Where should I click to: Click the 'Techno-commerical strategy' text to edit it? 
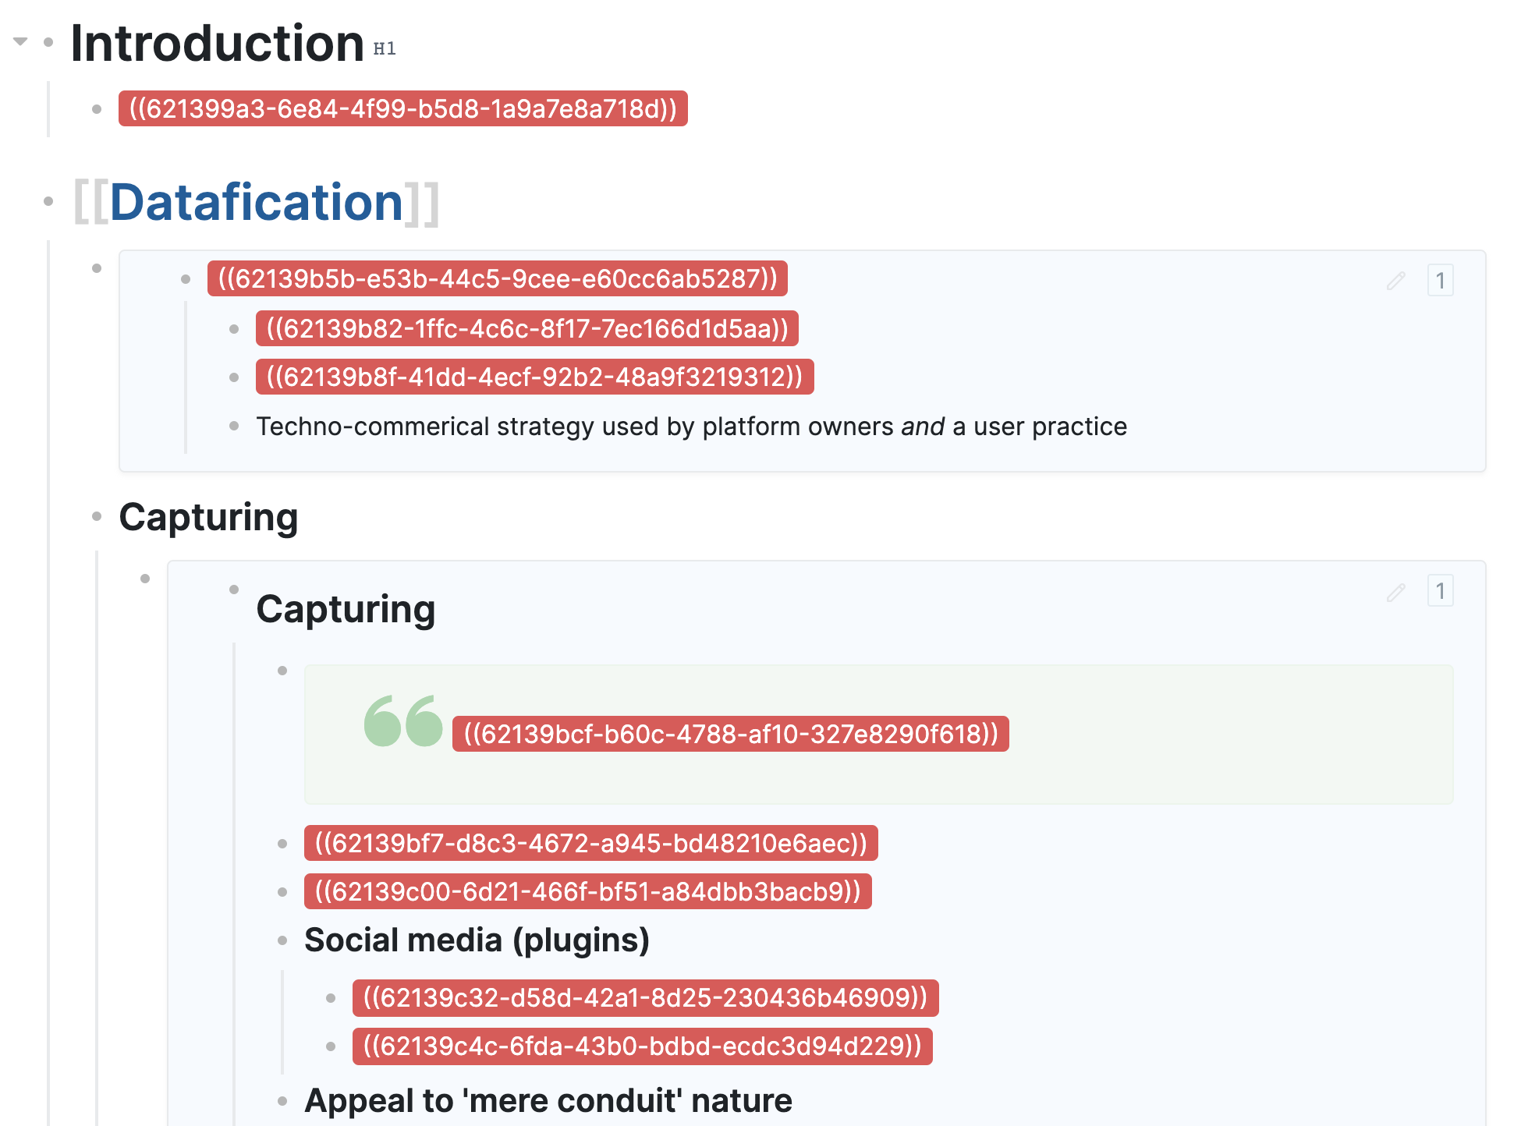coord(691,426)
